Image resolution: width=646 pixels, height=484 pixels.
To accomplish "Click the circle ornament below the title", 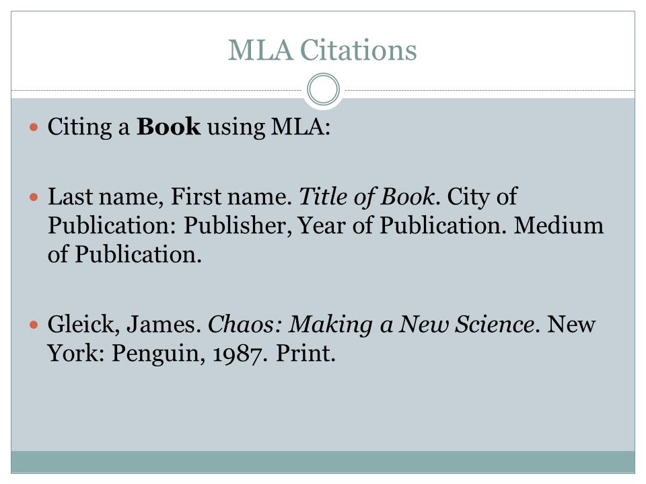I will tap(324, 89).
